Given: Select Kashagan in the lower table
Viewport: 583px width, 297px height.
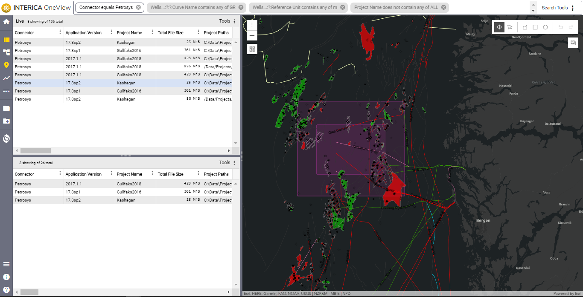Looking at the screenshot, I should (123, 200).
